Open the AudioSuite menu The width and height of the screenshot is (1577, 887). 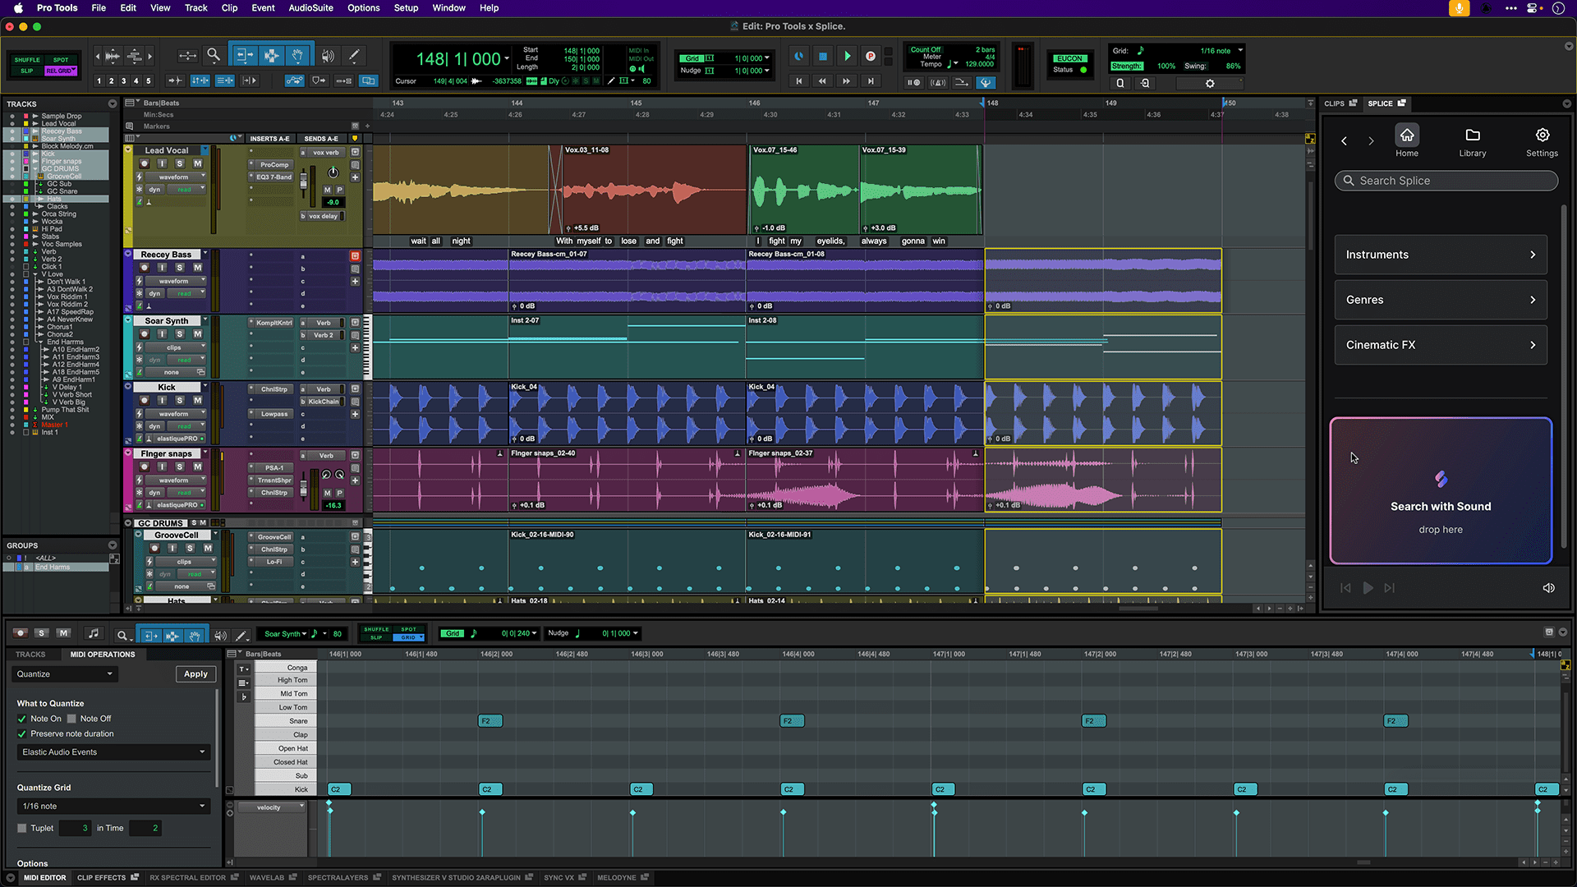tap(310, 8)
